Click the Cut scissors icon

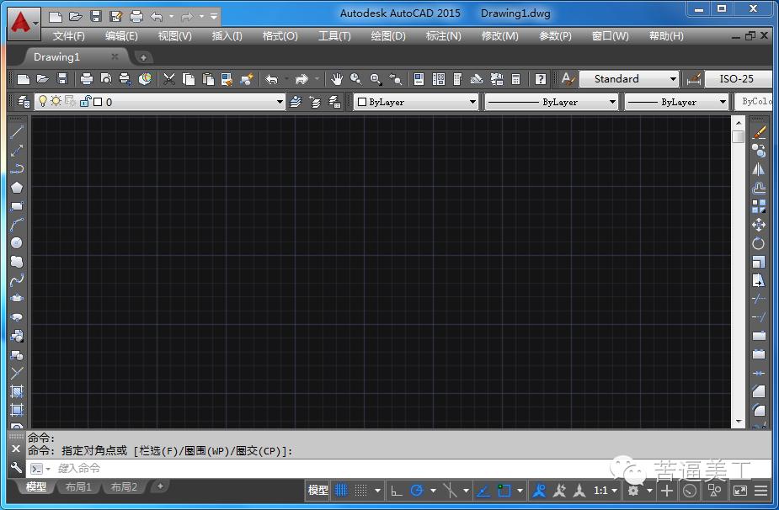coord(169,79)
